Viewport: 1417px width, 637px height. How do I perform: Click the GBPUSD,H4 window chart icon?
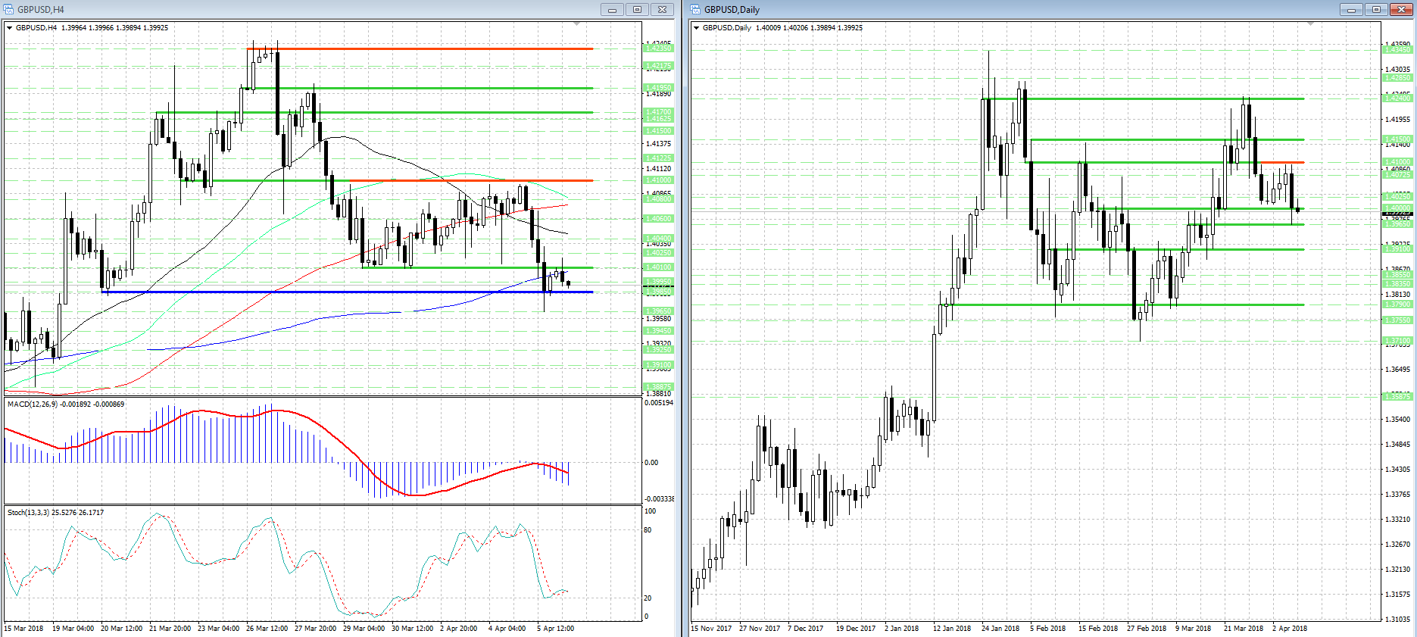tap(9, 10)
